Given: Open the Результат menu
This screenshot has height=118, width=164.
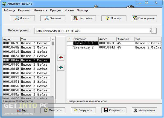Looking at the screenshot, I should tap(24, 10).
